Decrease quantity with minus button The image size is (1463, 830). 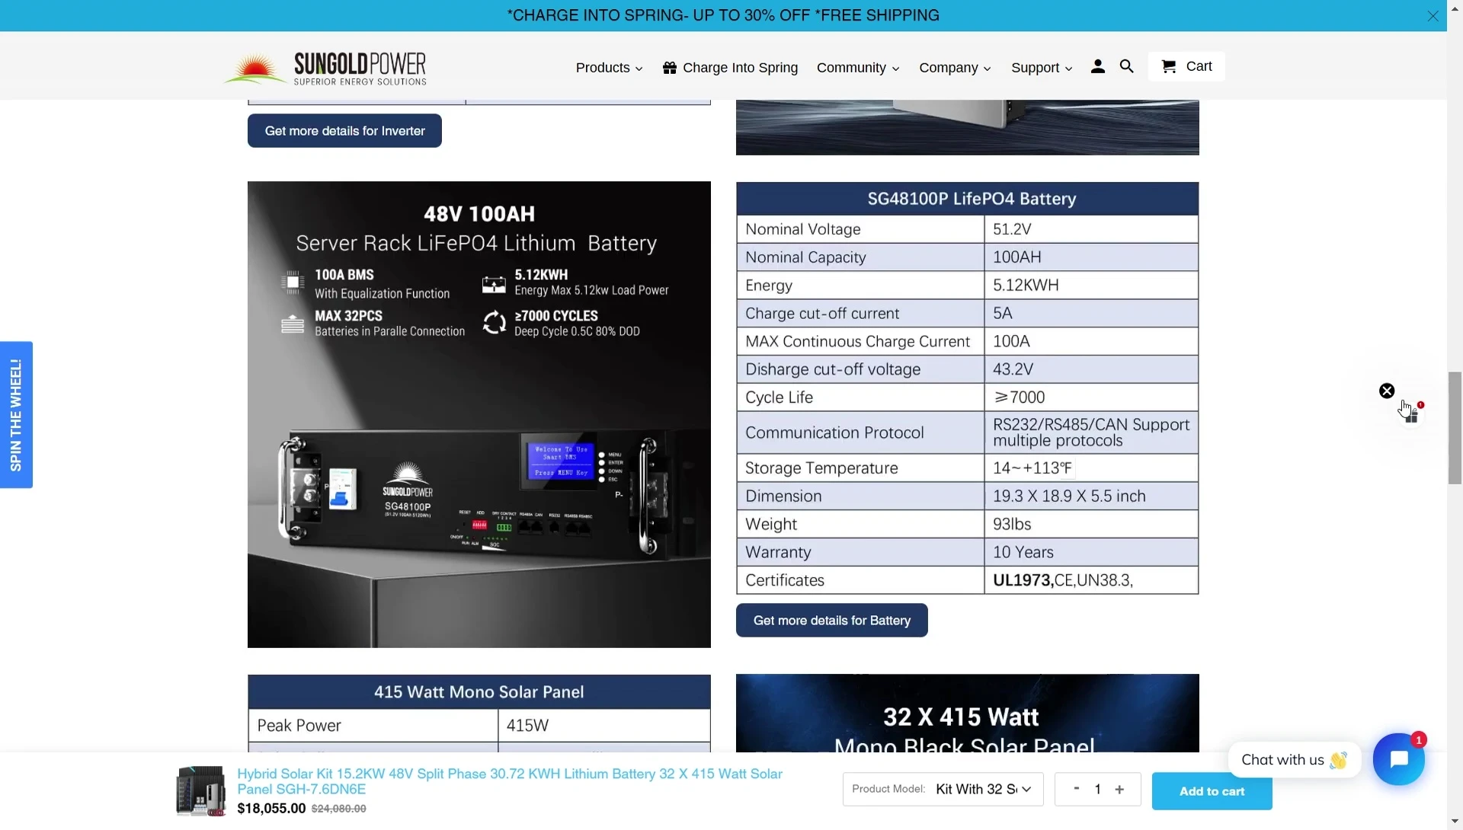point(1076,789)
